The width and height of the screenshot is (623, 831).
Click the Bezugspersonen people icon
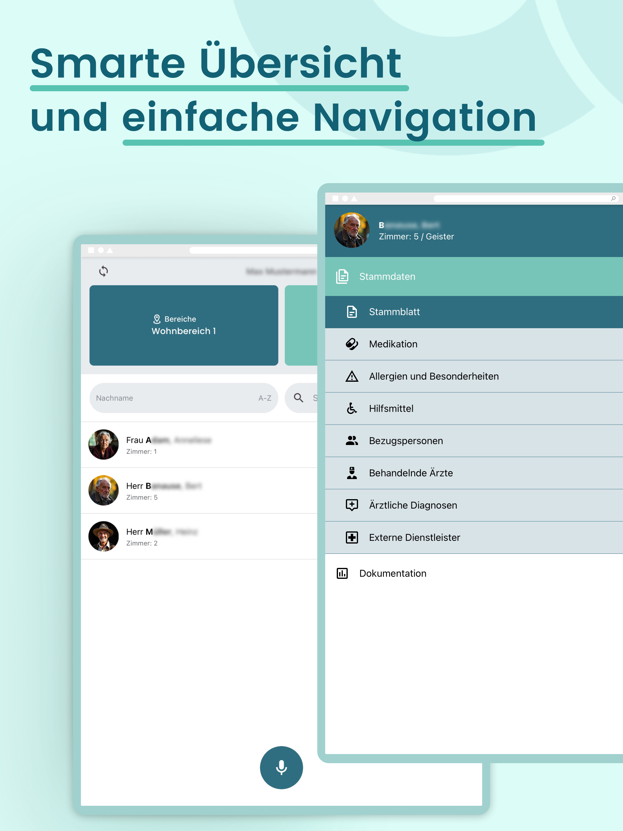click(x=352, y=441)
